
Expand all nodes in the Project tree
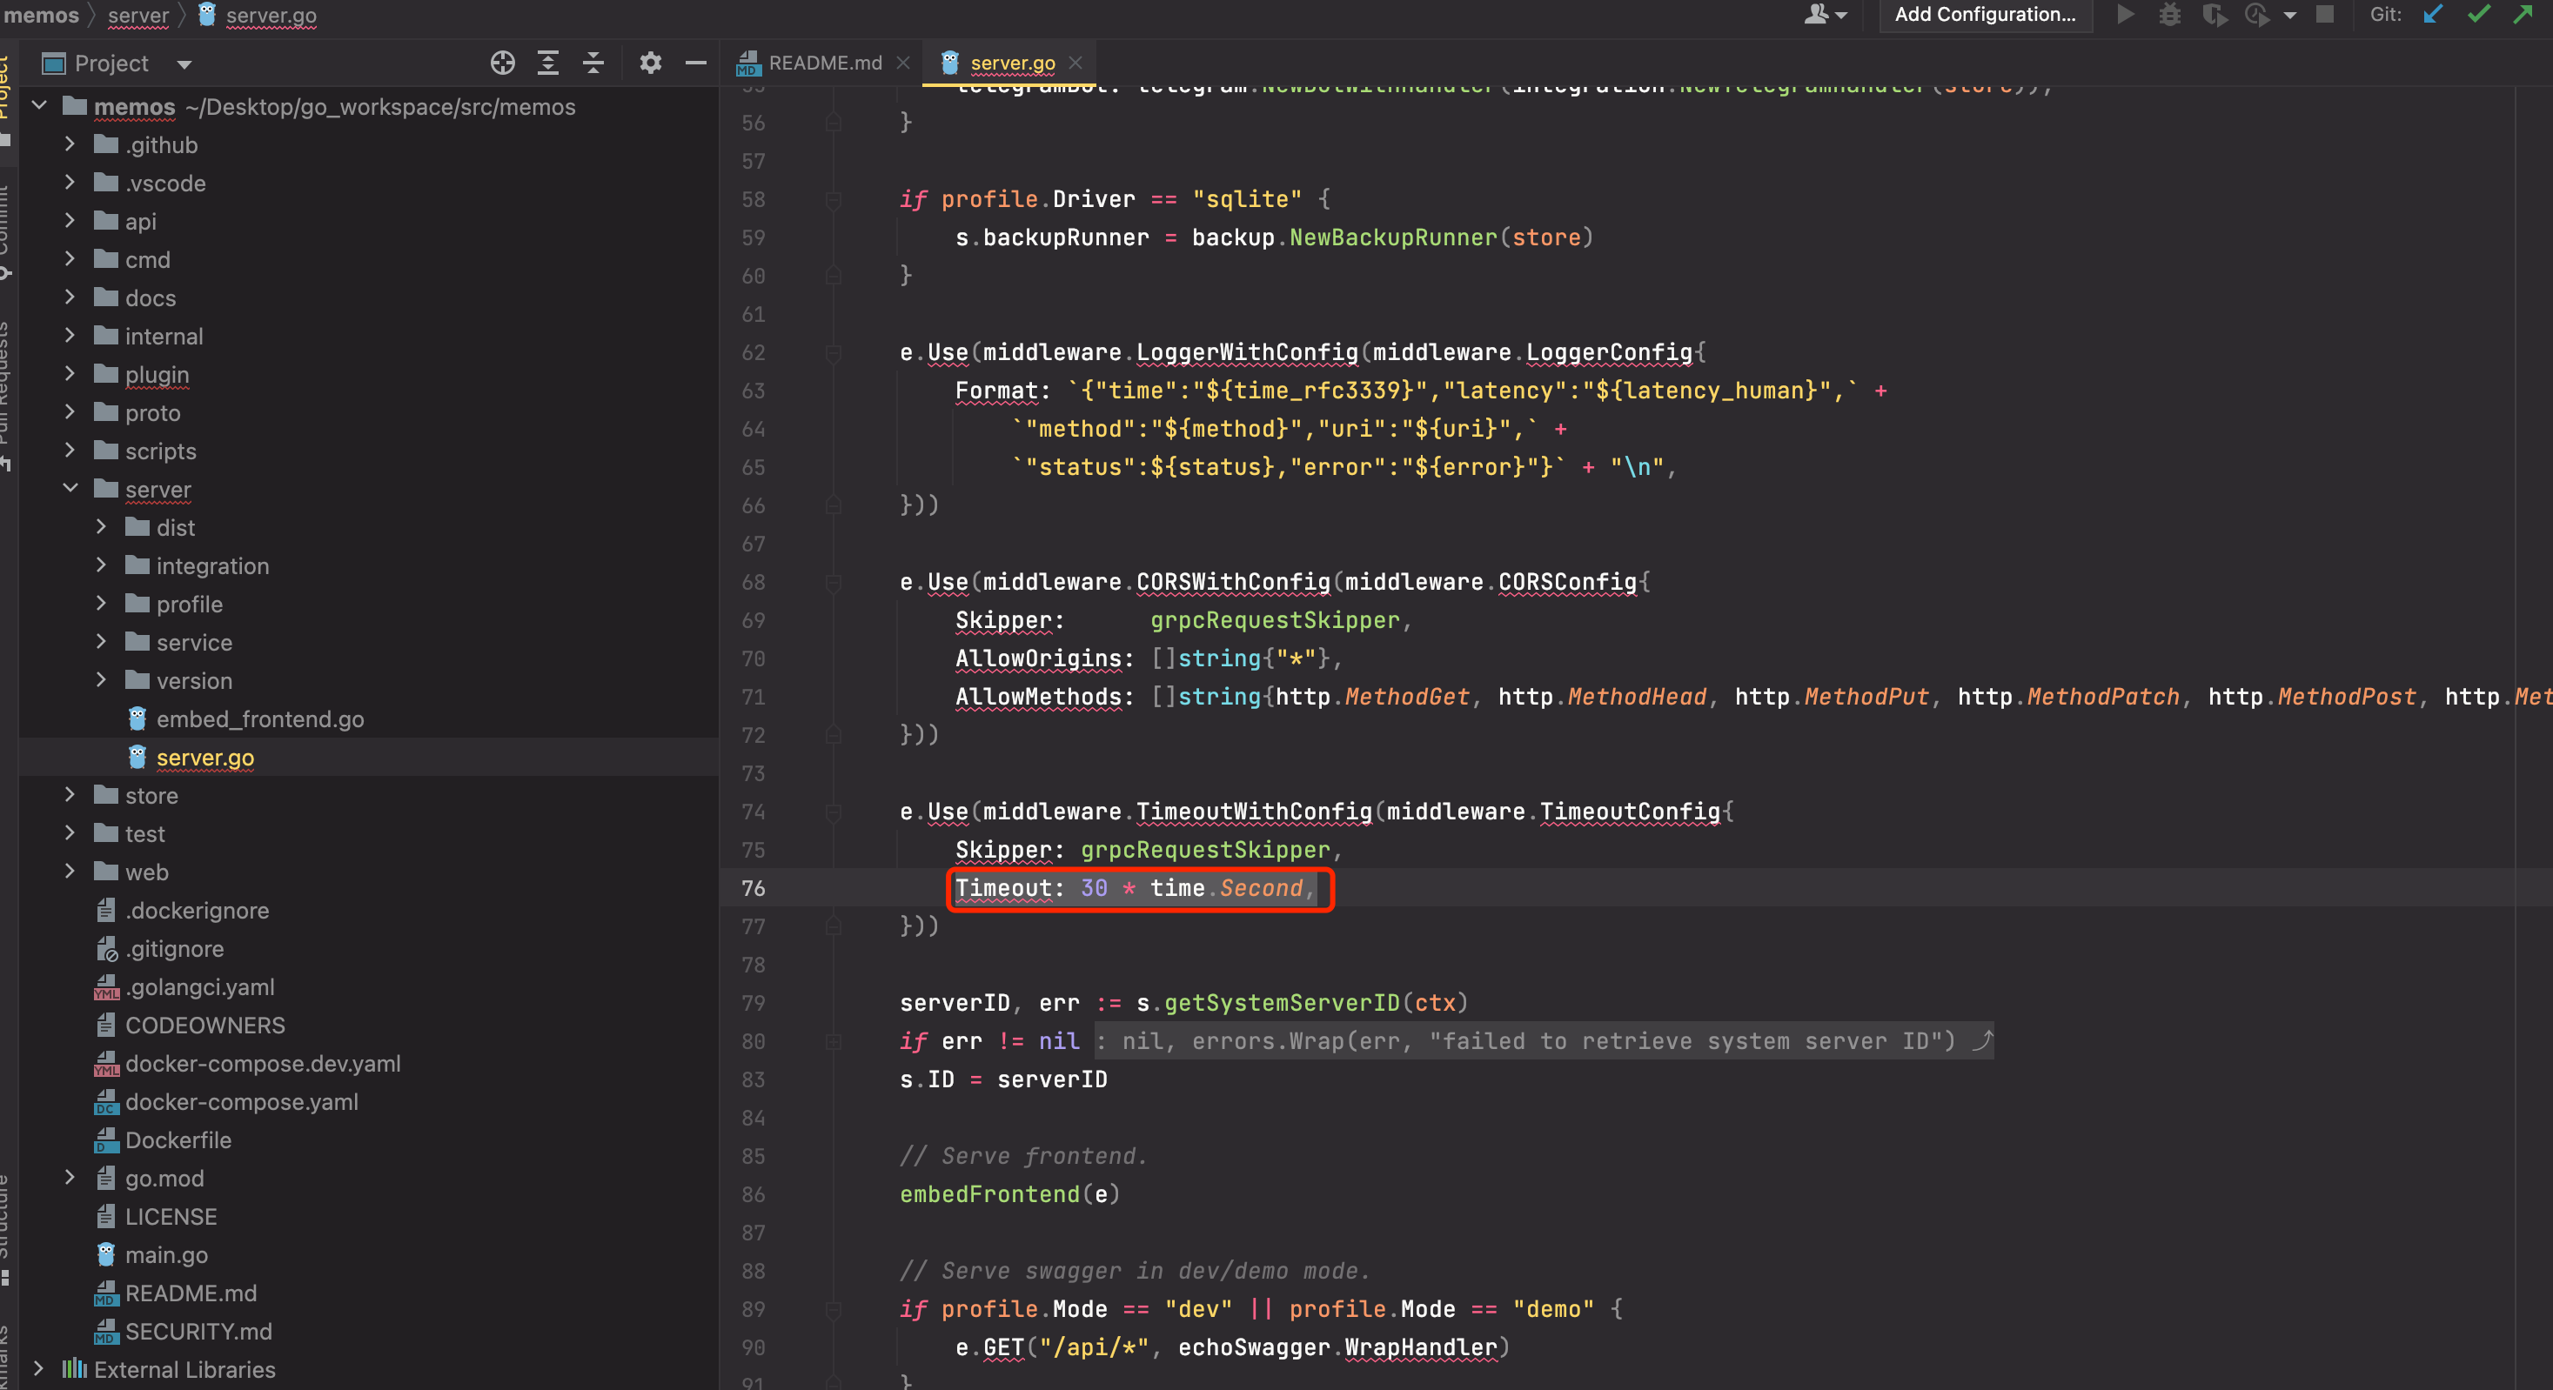click(547, 63)
